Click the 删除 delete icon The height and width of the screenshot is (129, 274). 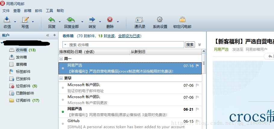[110, 19]
